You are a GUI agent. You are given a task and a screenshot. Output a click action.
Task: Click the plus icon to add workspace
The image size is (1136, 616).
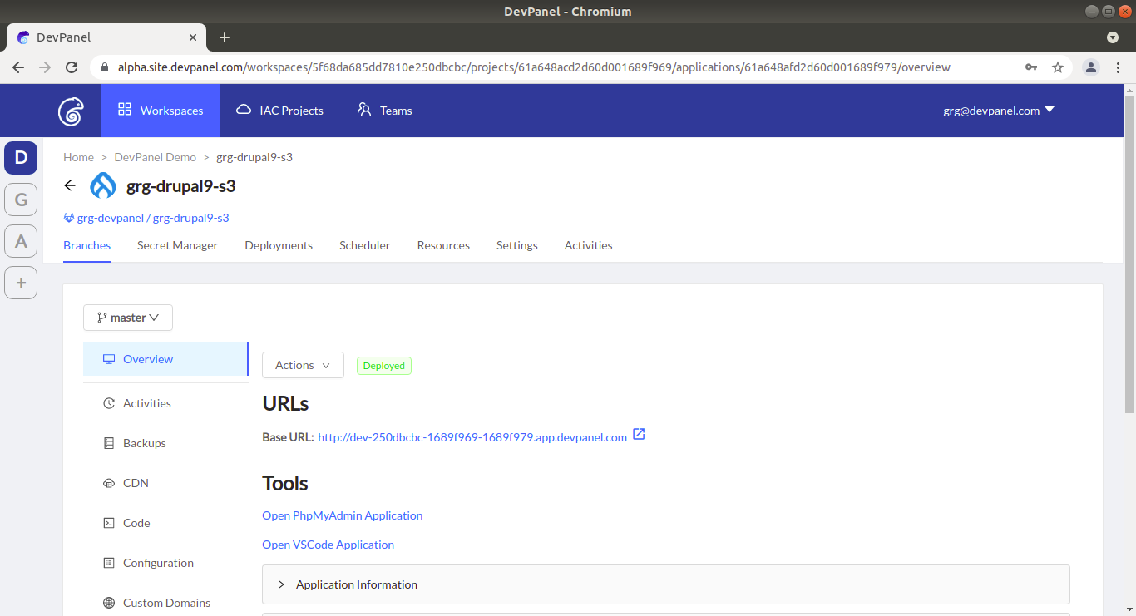(x=21, y=283)
